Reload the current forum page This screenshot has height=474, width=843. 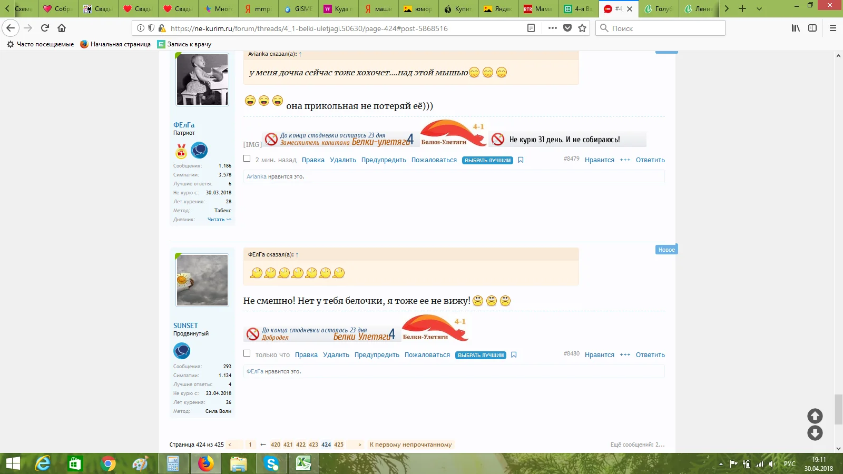tap(45, 28)
